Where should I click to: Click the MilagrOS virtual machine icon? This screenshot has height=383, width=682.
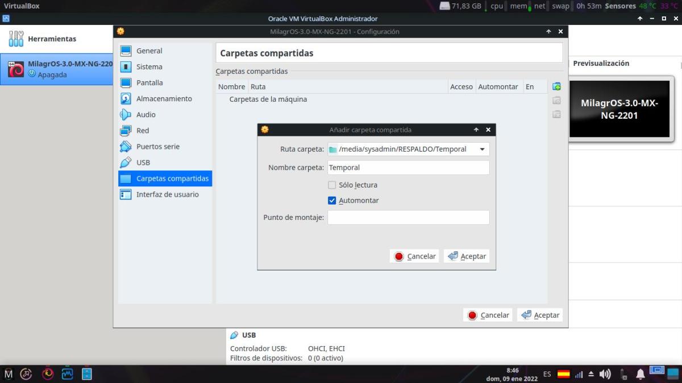pos(16,69)
